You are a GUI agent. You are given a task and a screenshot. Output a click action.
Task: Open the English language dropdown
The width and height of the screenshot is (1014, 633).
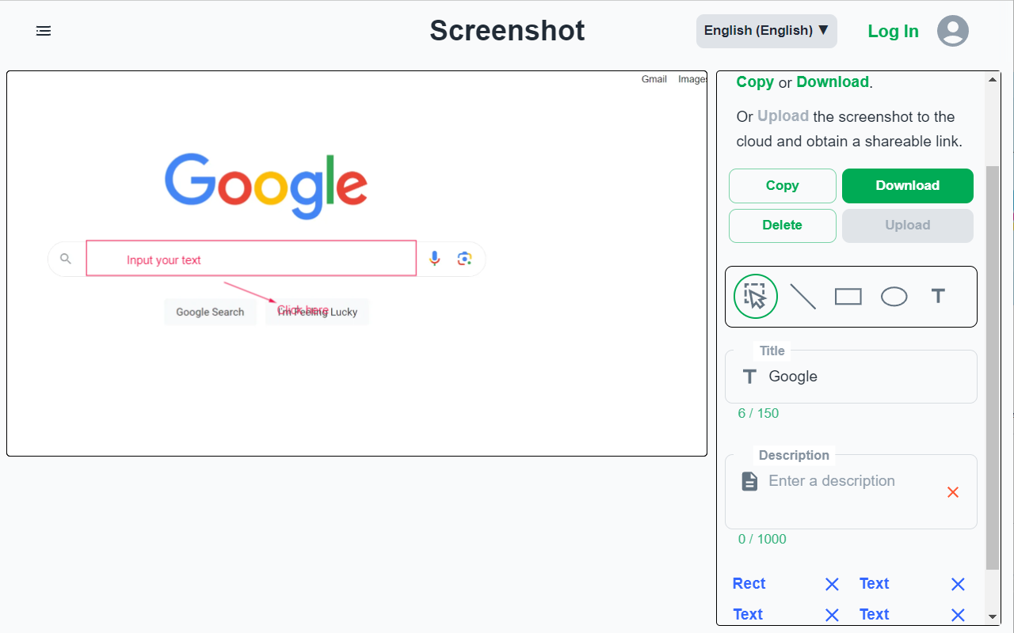[766, 30]
